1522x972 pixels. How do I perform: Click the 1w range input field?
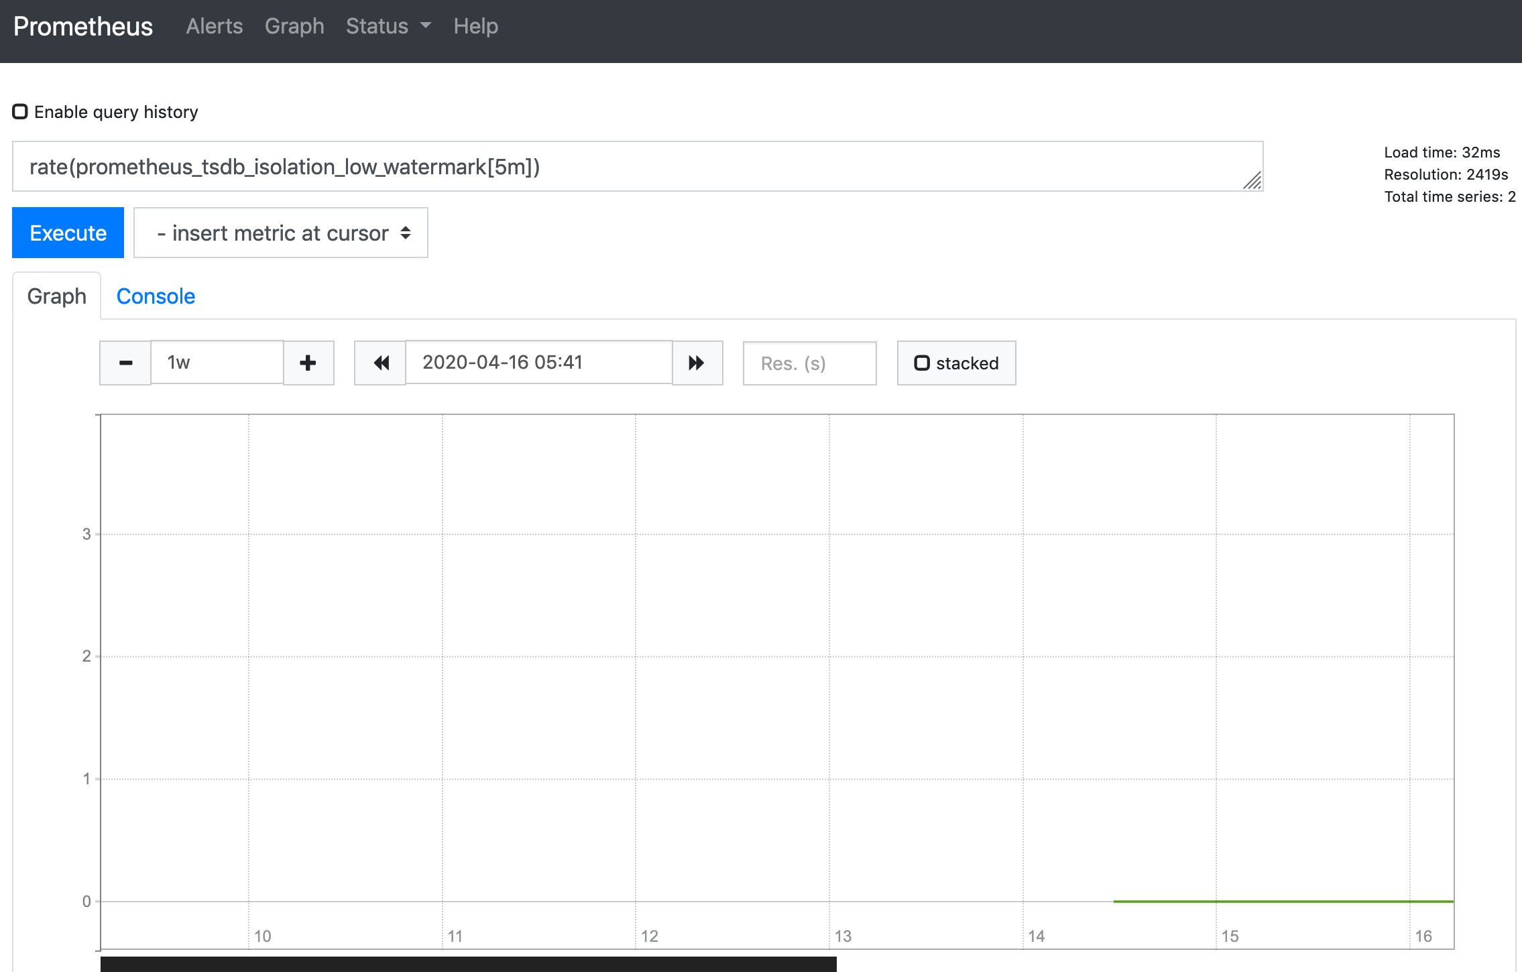pos(217,363)
